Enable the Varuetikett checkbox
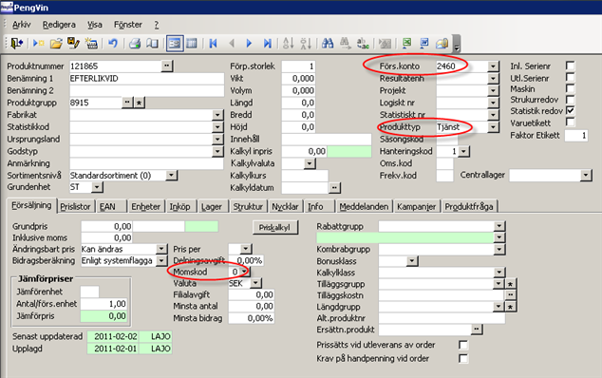602x378 pixels. (571, 123)
